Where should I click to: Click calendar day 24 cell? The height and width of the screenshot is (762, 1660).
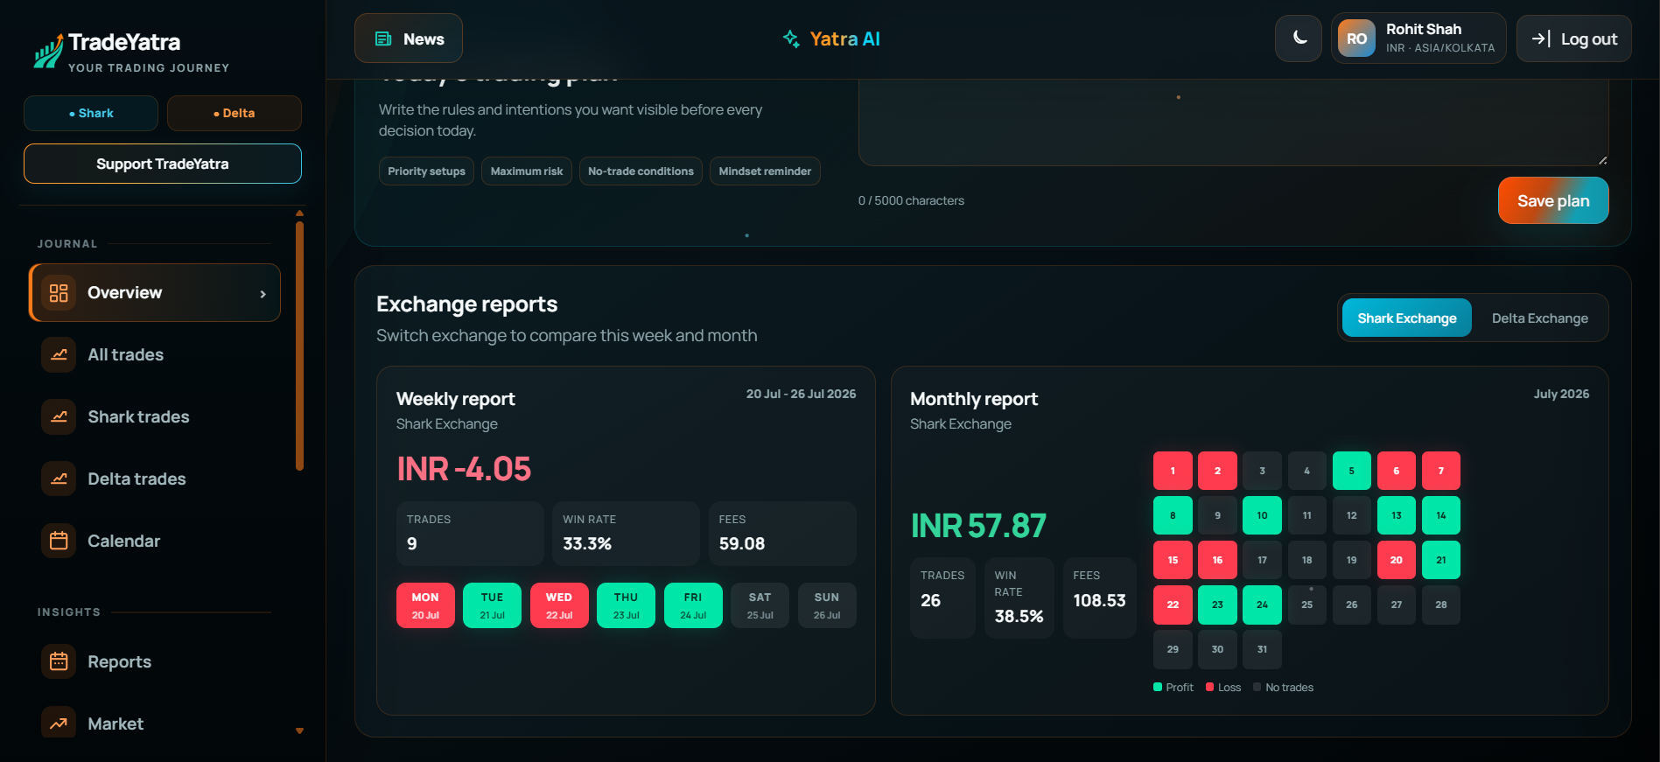(1262, 605)
